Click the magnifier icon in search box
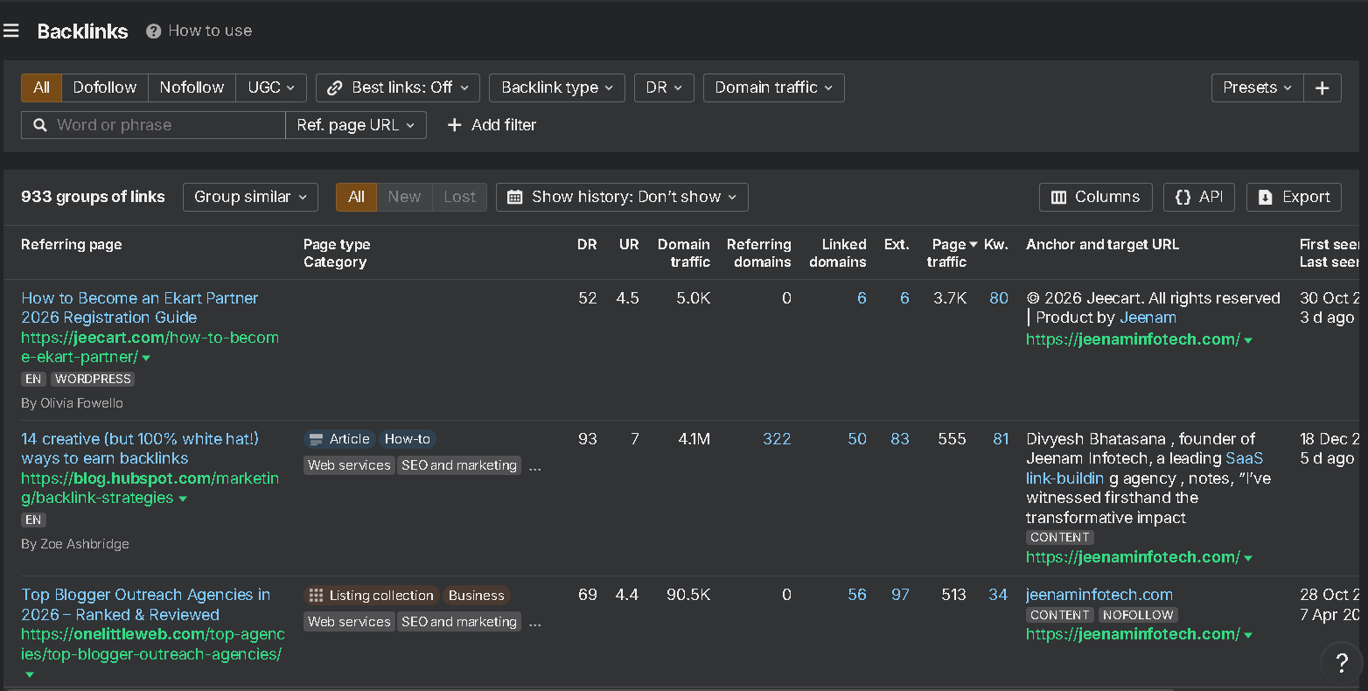The height and width of the screenshot is (691, 1368). (39, 125)
